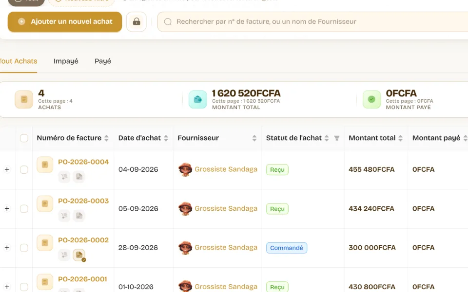Click the Achats count card icon
This screenshot has height=292, width=468.
[24, 99]
